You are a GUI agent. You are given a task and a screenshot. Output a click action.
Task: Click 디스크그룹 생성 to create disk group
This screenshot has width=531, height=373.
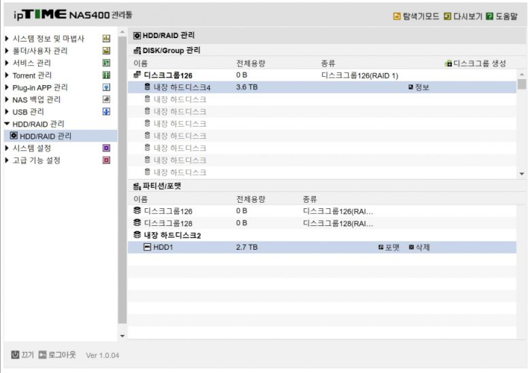(x=475, y=63)
